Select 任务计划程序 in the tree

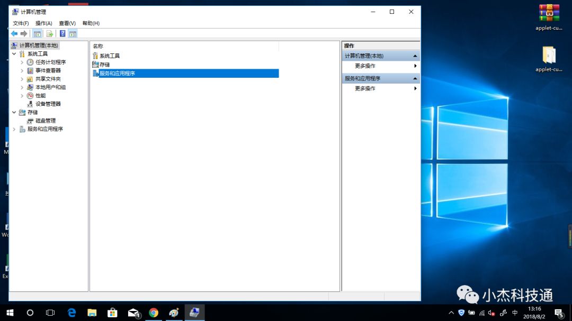(50, 62)
